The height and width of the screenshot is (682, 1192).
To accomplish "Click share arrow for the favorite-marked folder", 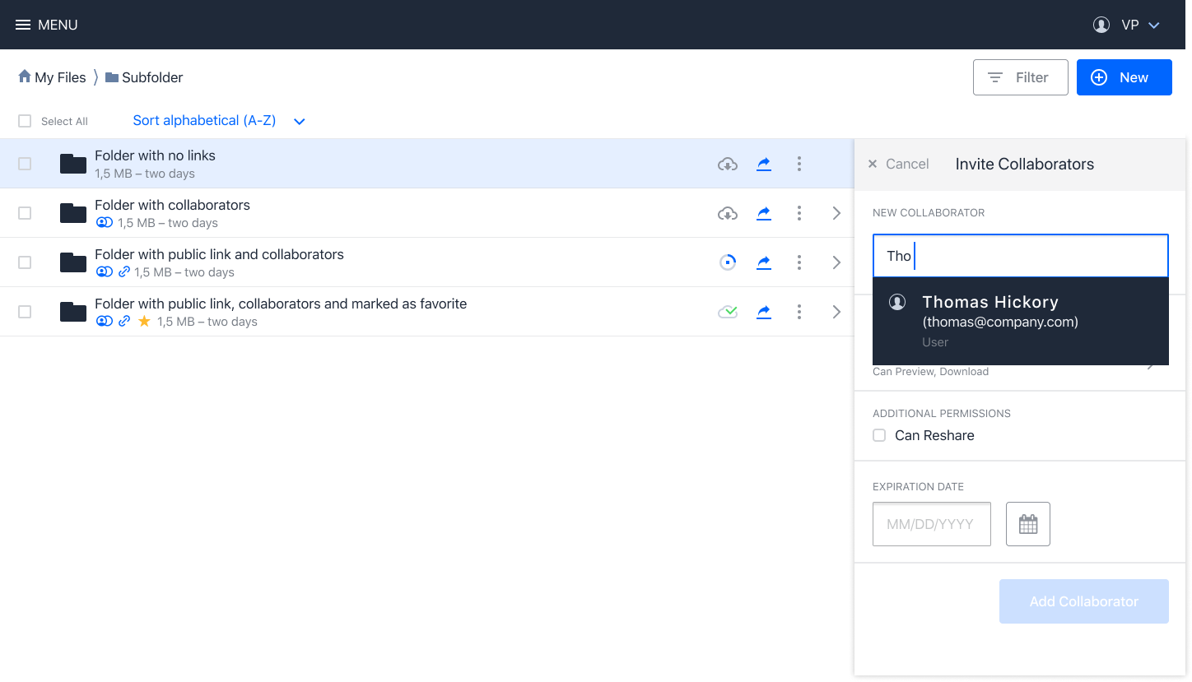I will coord(764,312).
